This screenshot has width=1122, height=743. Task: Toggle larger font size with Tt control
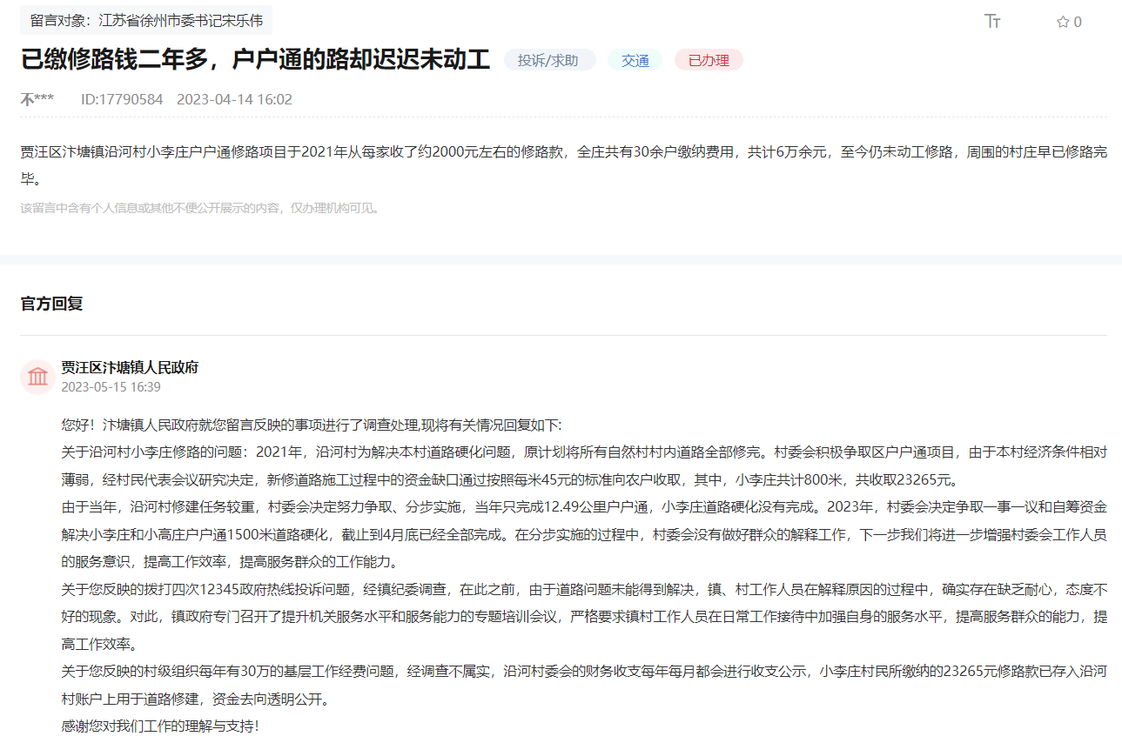pyautogui.click(x=991, y=22)
